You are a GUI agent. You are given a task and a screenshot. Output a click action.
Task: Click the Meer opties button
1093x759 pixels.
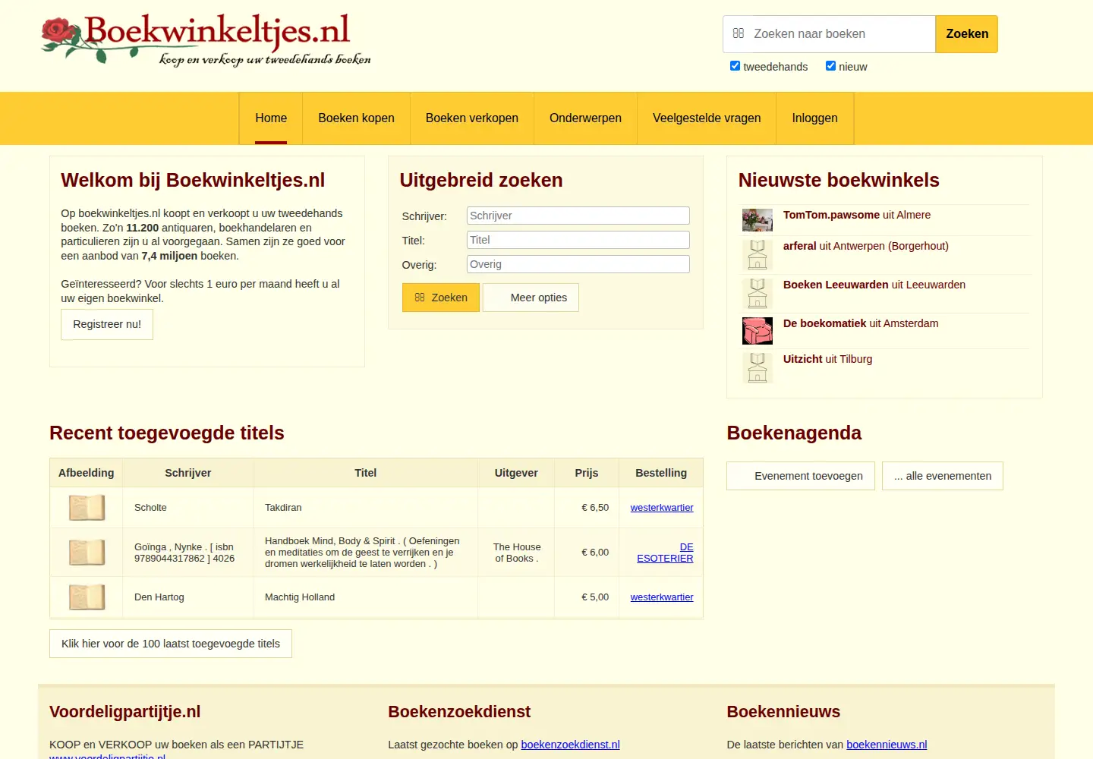[531, 298]
